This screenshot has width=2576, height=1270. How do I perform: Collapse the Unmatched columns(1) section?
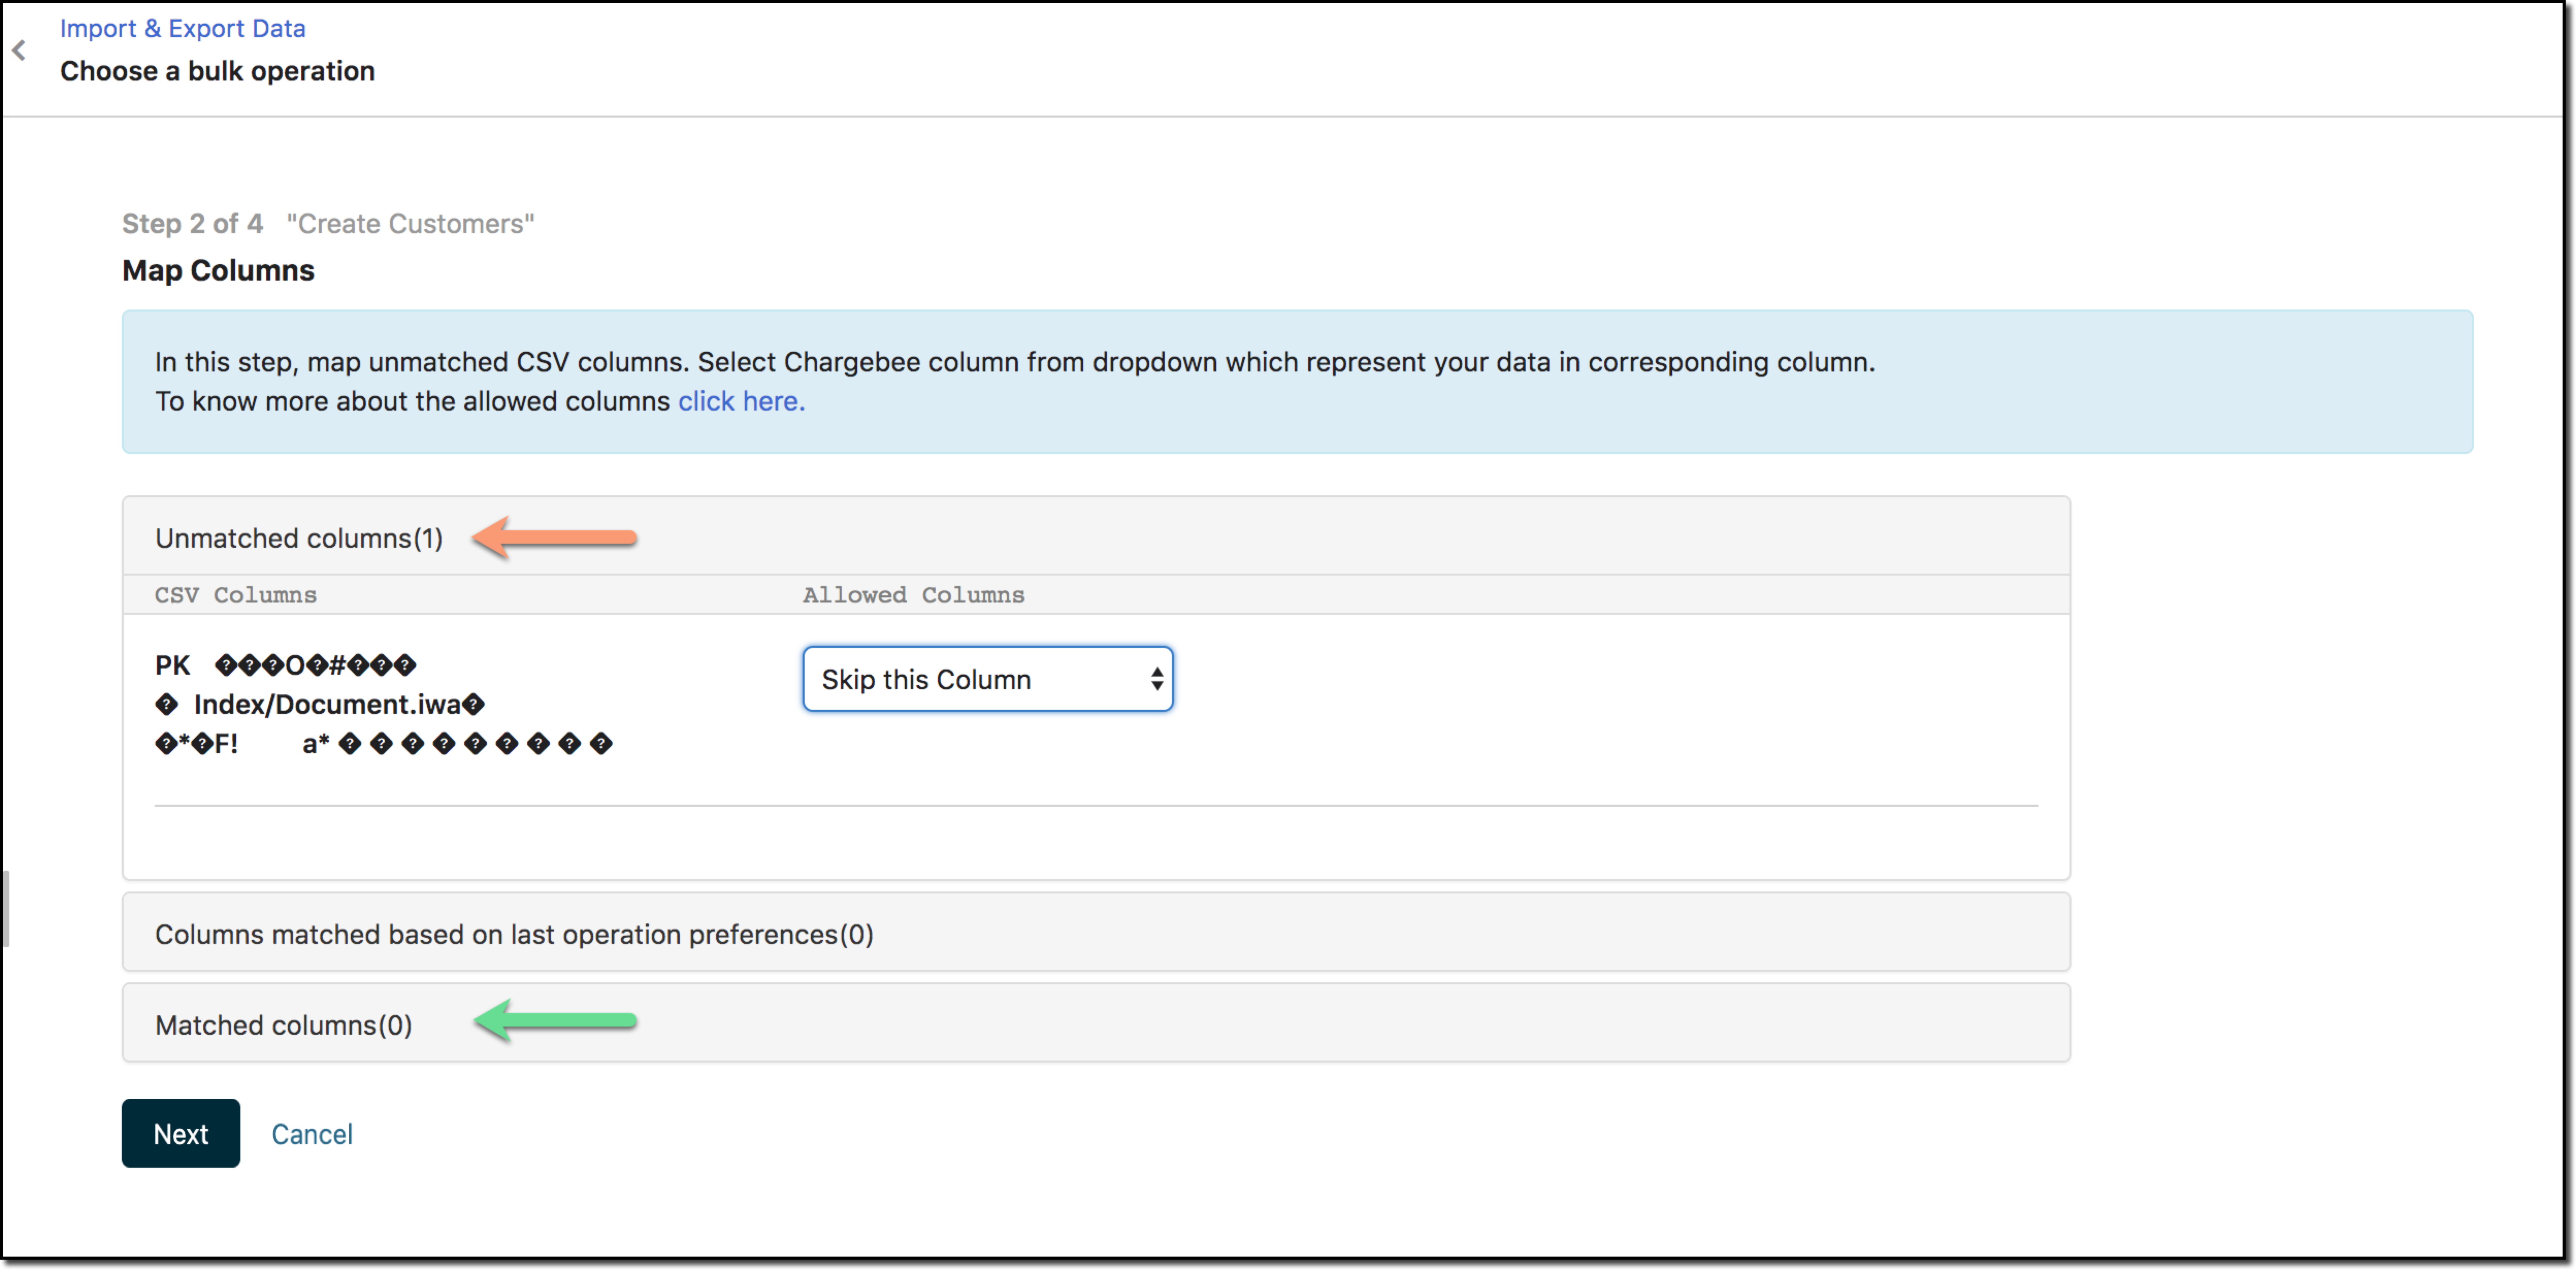pyautogui.click(x=298, y=538)
